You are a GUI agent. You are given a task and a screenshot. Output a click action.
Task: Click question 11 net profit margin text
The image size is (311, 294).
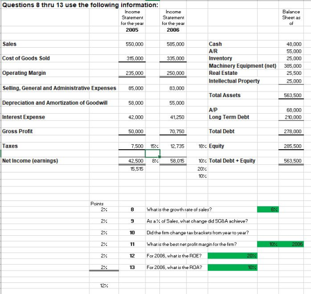click(192, 244)
